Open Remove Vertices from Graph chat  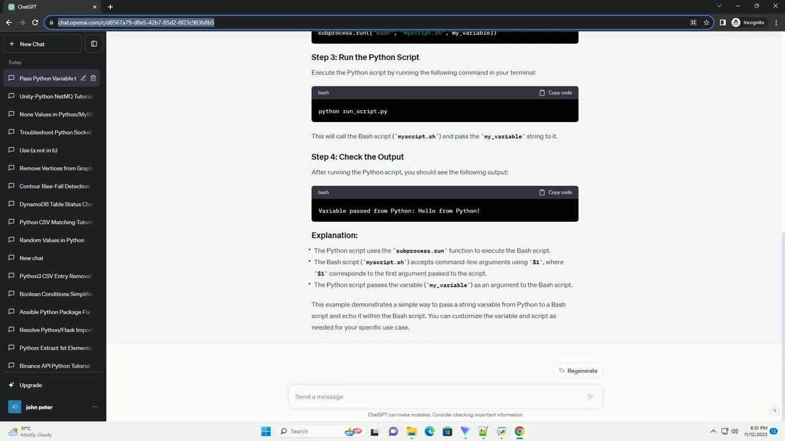(x=52, y=168)
